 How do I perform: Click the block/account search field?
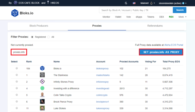pos(136,10)
